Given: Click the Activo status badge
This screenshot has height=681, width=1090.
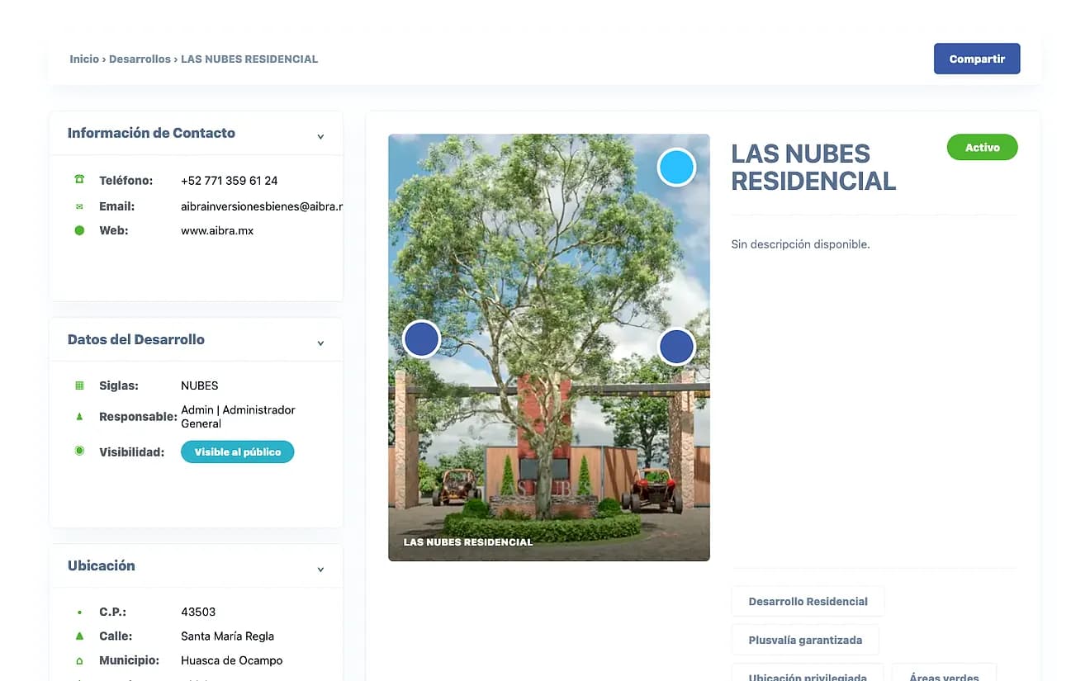Looking at the screenshot, I should (x=982, y=147).
